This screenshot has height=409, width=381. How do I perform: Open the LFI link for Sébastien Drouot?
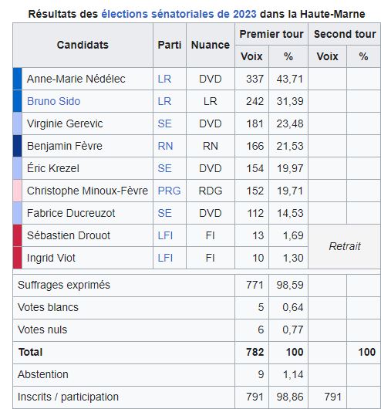(165, 236)
